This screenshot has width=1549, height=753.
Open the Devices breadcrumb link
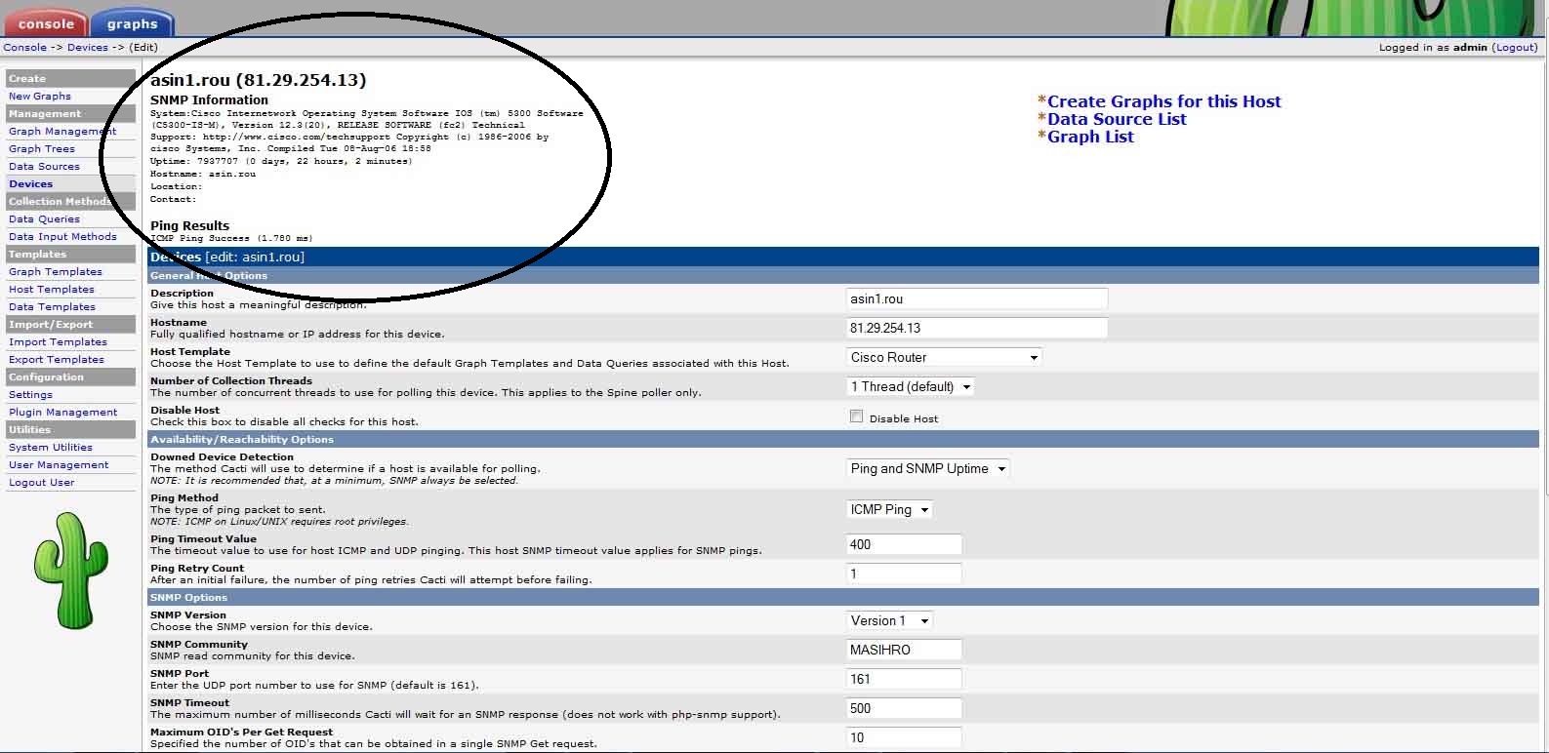coord(87,47)
